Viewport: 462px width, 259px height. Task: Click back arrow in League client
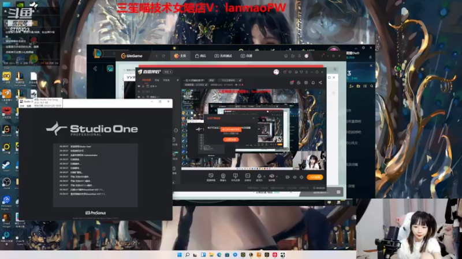(x=95, y=68)
